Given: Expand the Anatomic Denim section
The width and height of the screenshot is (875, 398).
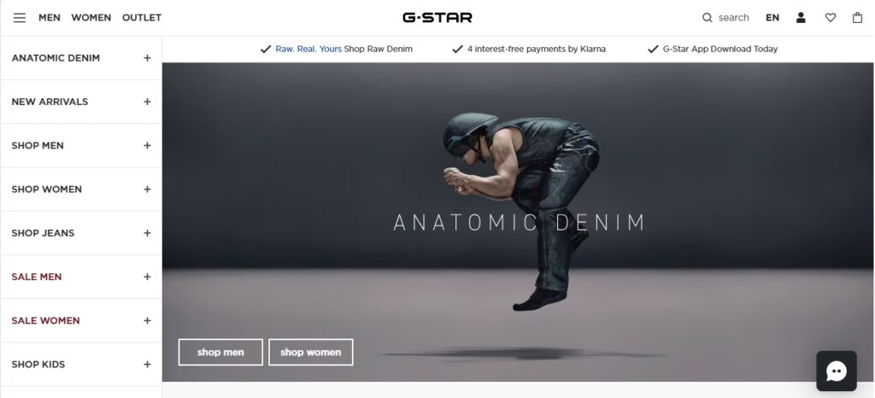Looking at the screenshot, I should click(81, 58).
